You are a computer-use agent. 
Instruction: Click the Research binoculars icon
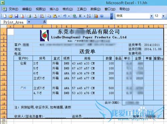tap(42, 16)
